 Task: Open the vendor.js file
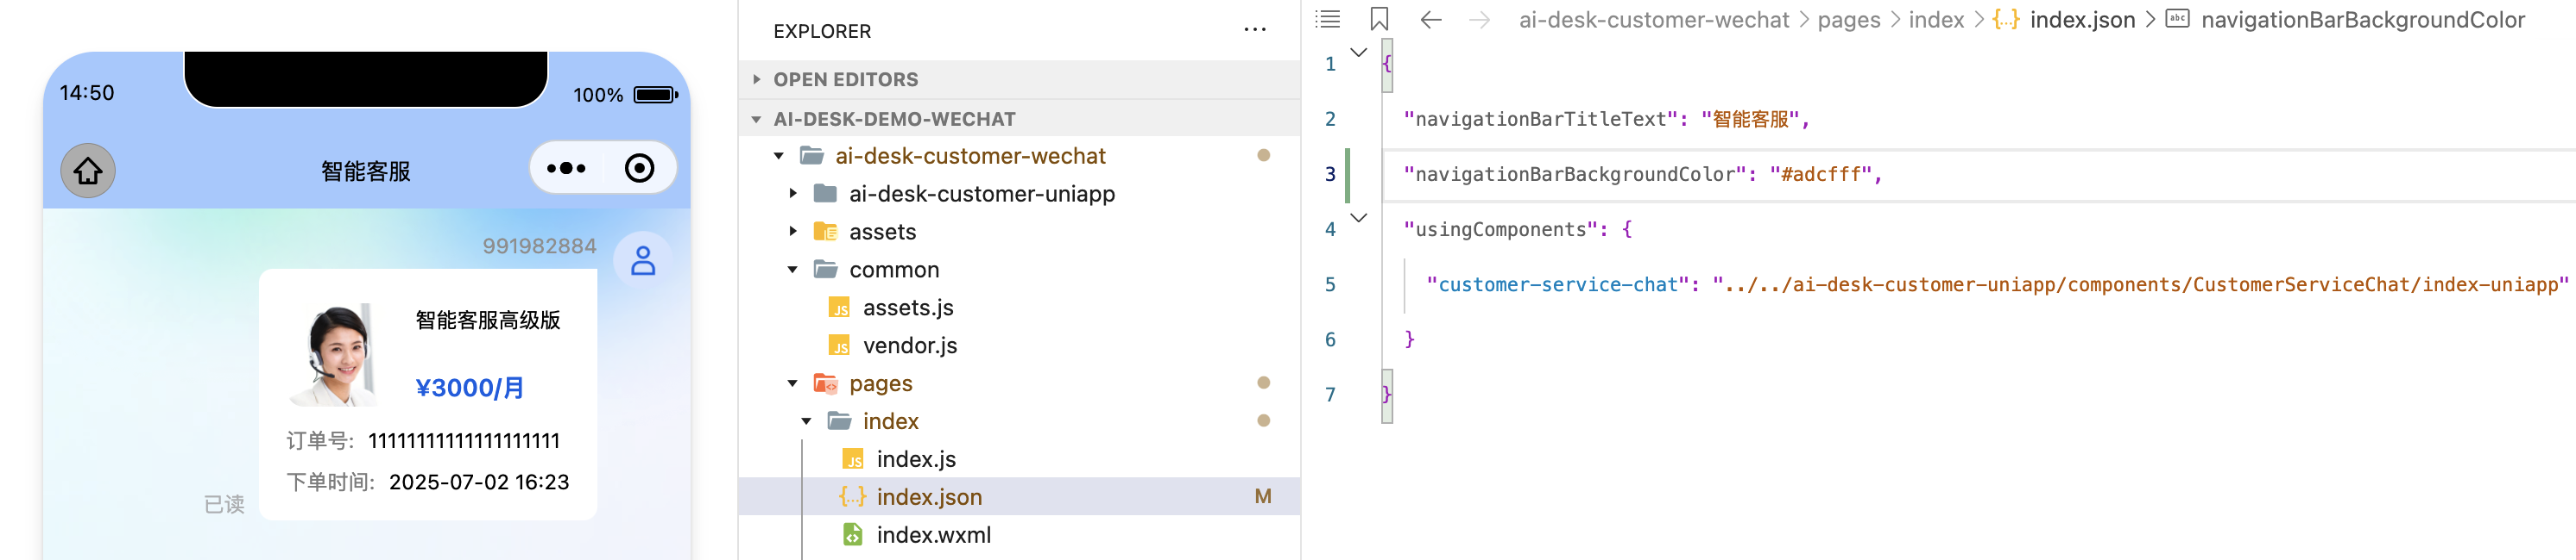(909, 345)
